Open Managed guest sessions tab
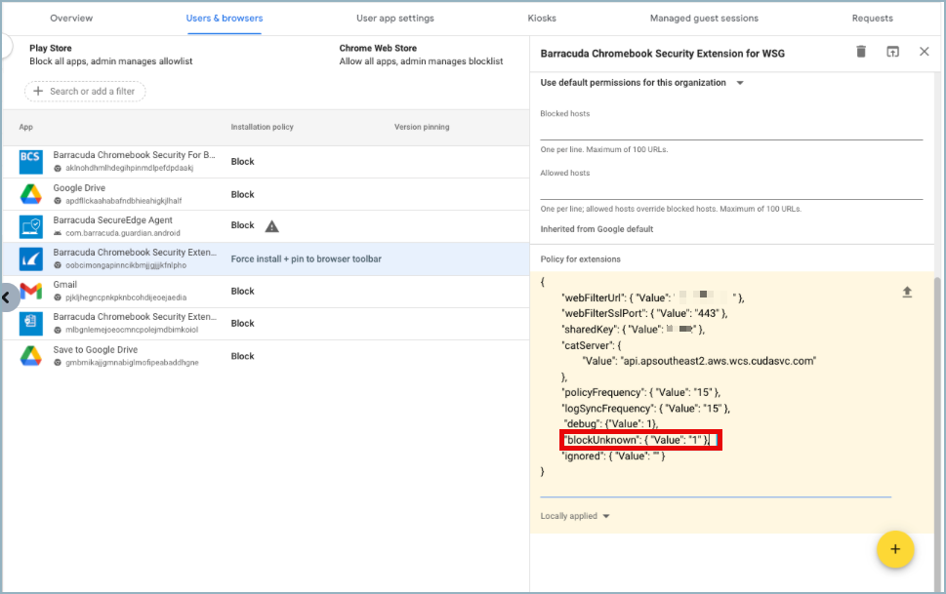 coord(704,19)
